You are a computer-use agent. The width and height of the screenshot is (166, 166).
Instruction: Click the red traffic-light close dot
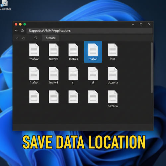pos(16,24)
